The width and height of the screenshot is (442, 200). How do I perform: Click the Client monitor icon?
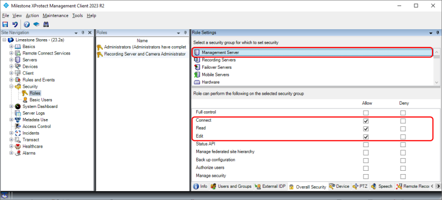coord(18,73)
